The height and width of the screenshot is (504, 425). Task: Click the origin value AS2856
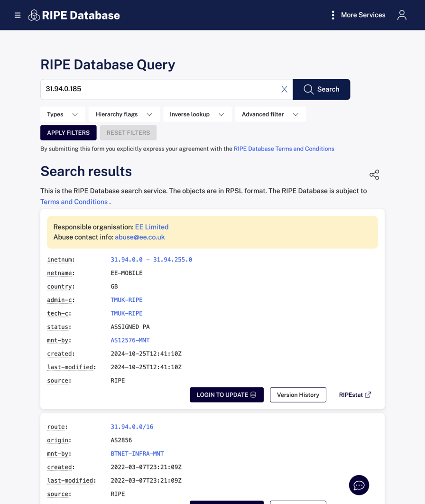pyautogui.click(x=121, y=440)
